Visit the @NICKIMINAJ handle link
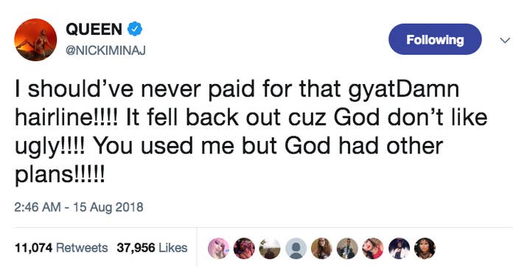516x267 pixels. 105,50
